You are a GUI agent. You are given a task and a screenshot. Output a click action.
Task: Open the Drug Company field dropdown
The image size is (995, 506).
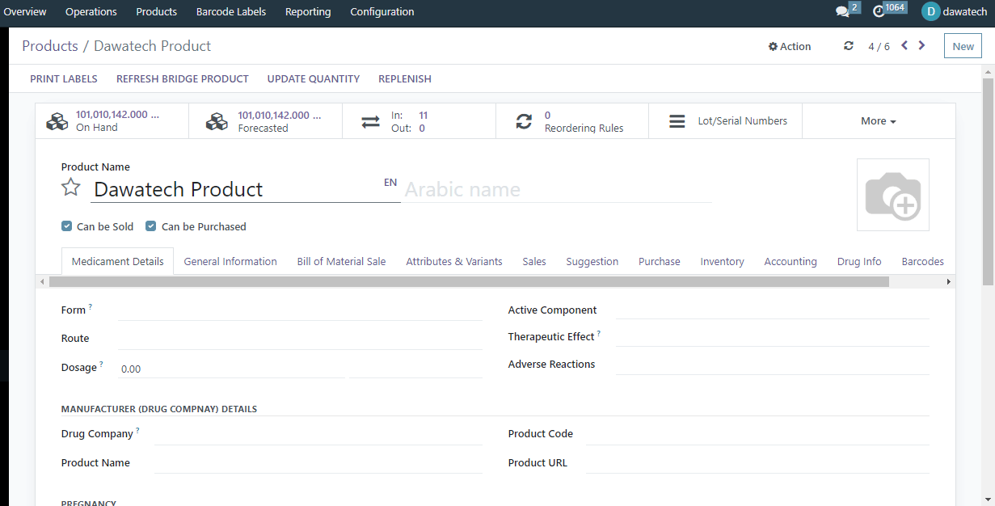tap(318, 434)
